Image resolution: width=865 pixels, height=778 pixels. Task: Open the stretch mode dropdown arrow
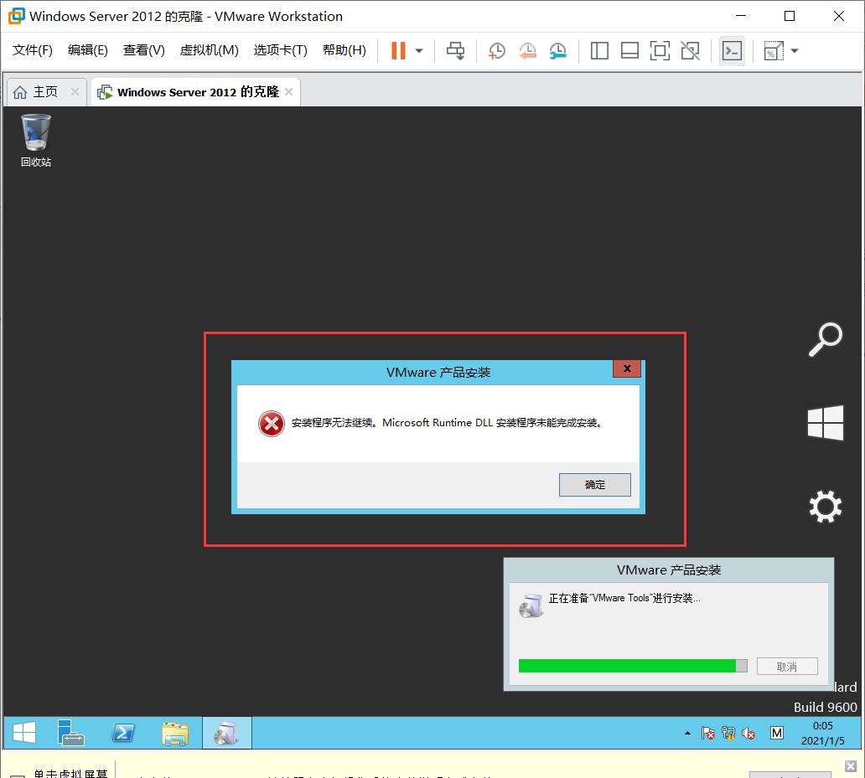[x=794, y=50]
